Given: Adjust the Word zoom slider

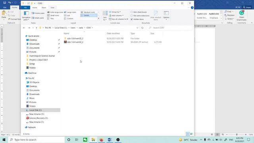Looking at the screenshot, I should point(237,135).
